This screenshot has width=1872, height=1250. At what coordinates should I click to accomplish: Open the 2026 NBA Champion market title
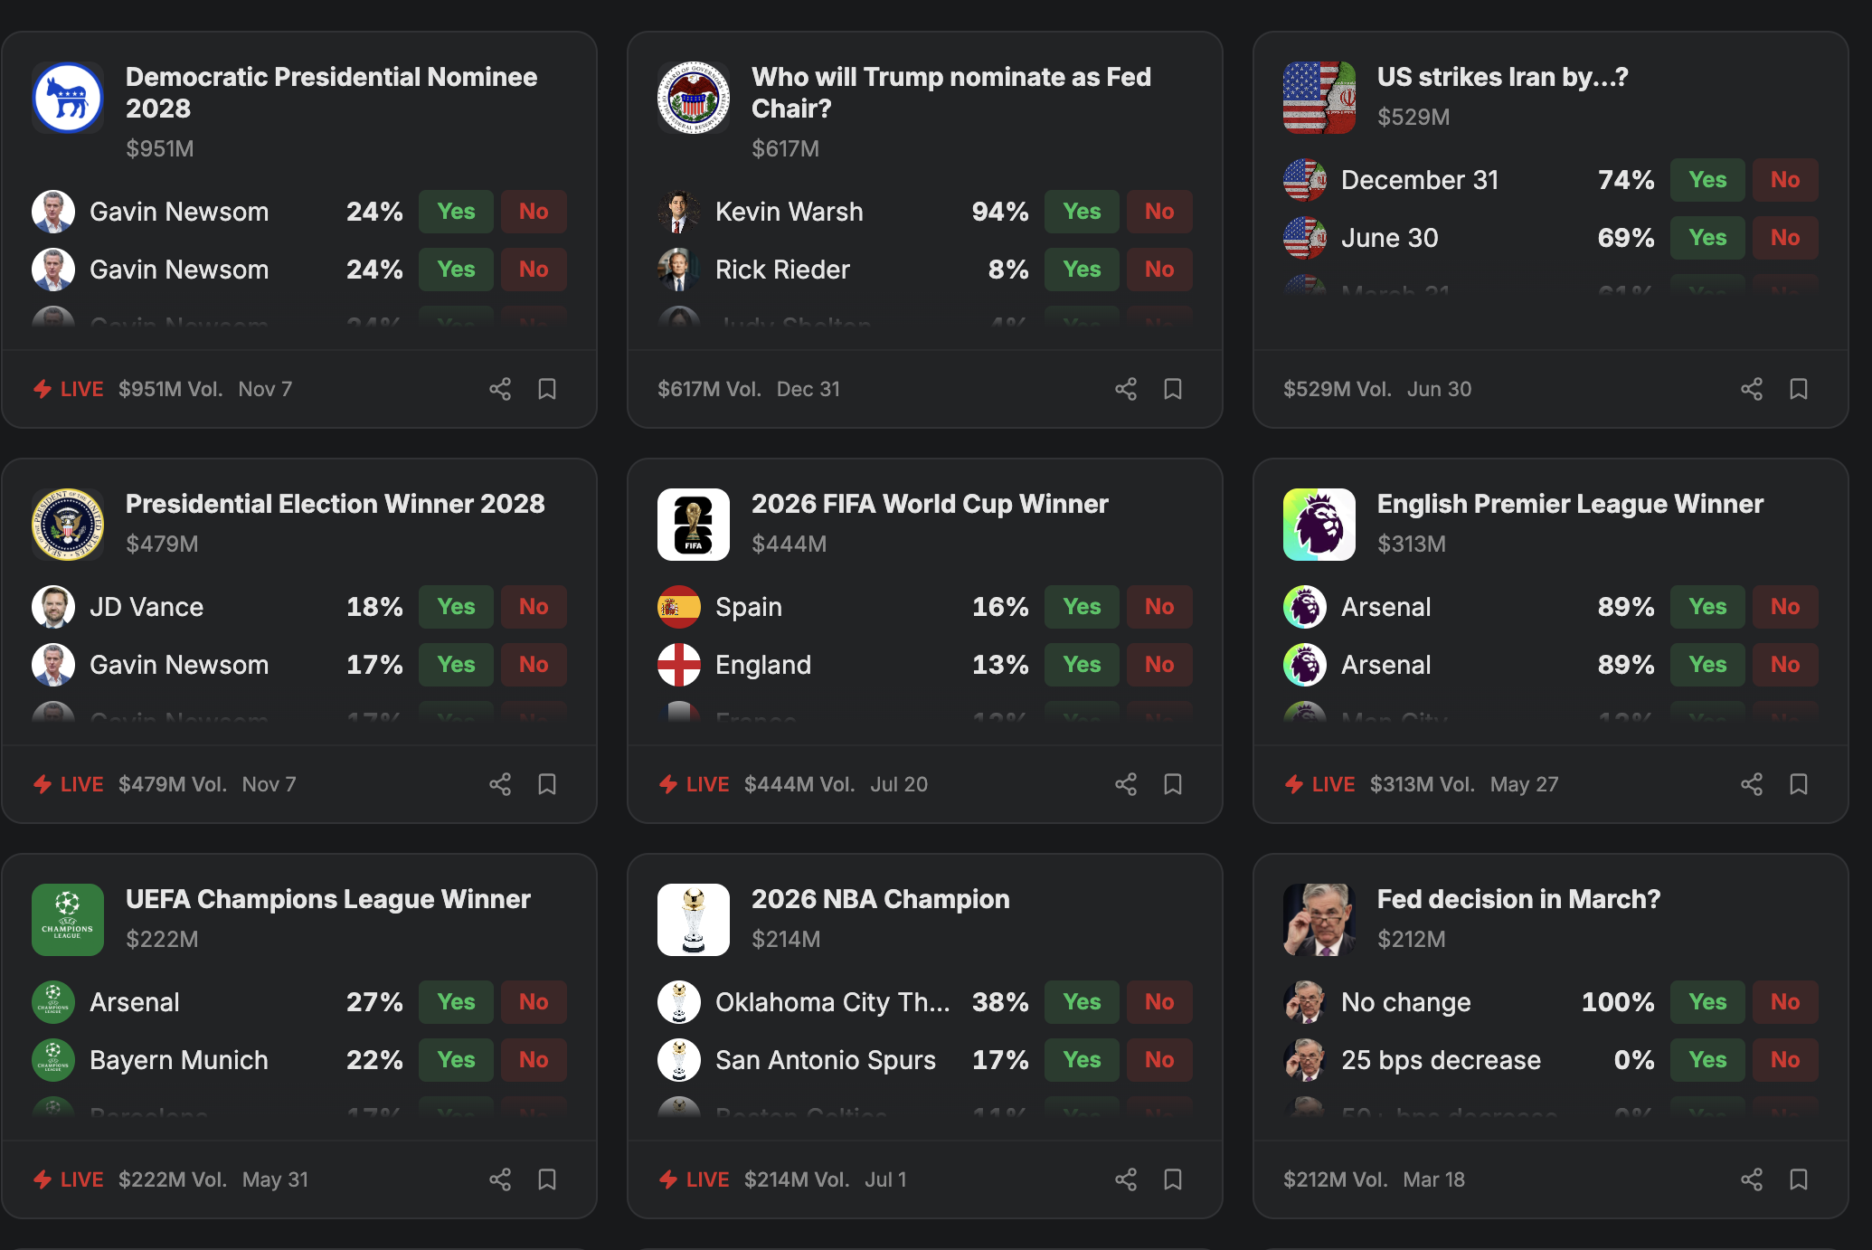pos(880,899)
